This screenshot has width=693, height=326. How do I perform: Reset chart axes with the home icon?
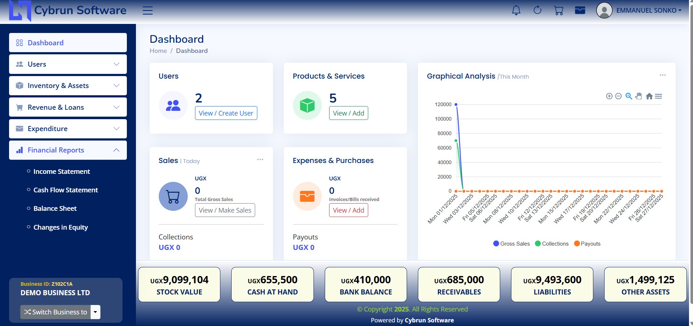pos(649,96)
